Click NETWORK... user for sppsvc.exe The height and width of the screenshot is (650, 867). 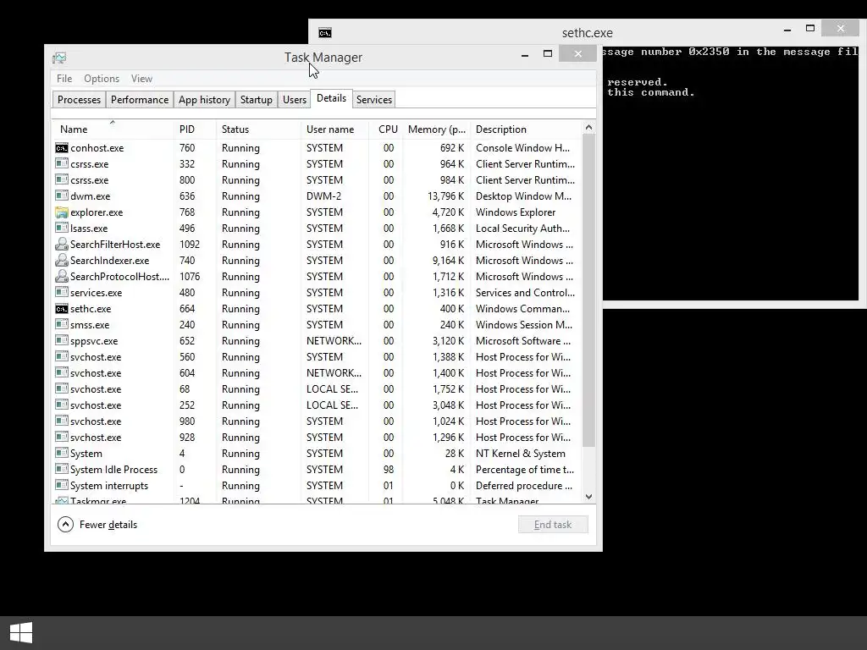pos(334,341)
